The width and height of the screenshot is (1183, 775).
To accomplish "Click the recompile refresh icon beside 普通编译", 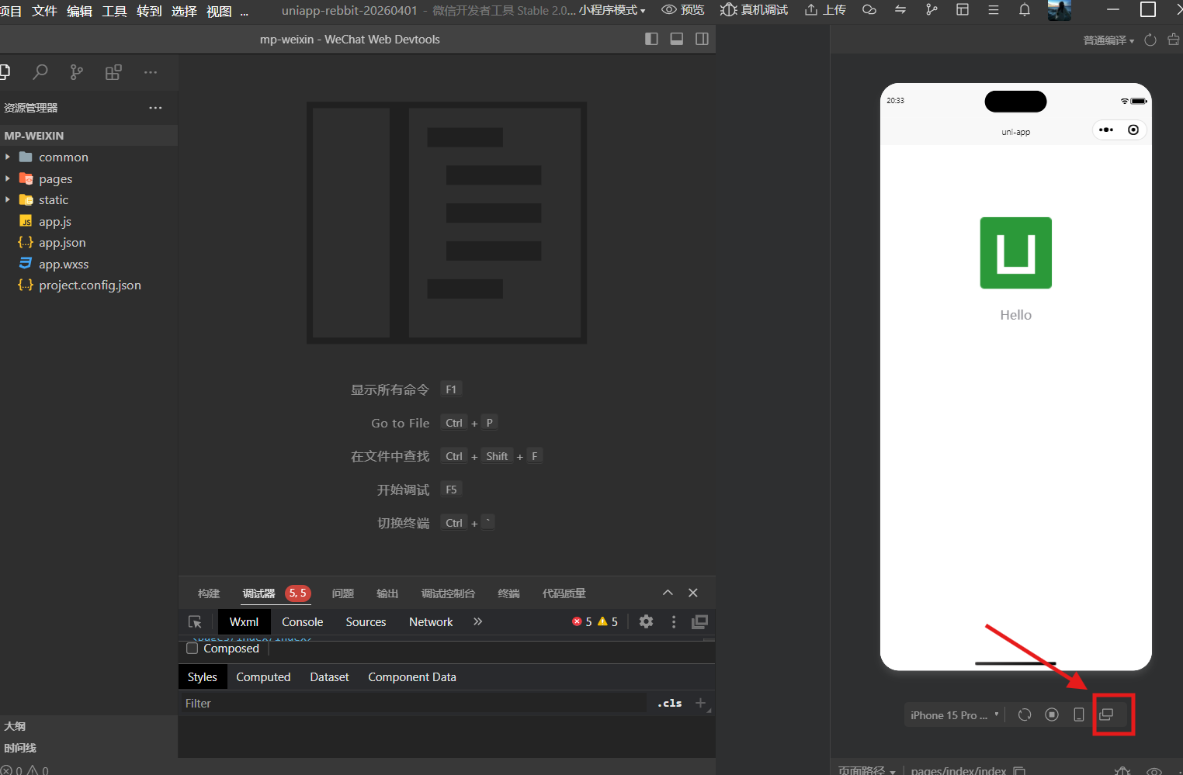I will pos(1150,40).
